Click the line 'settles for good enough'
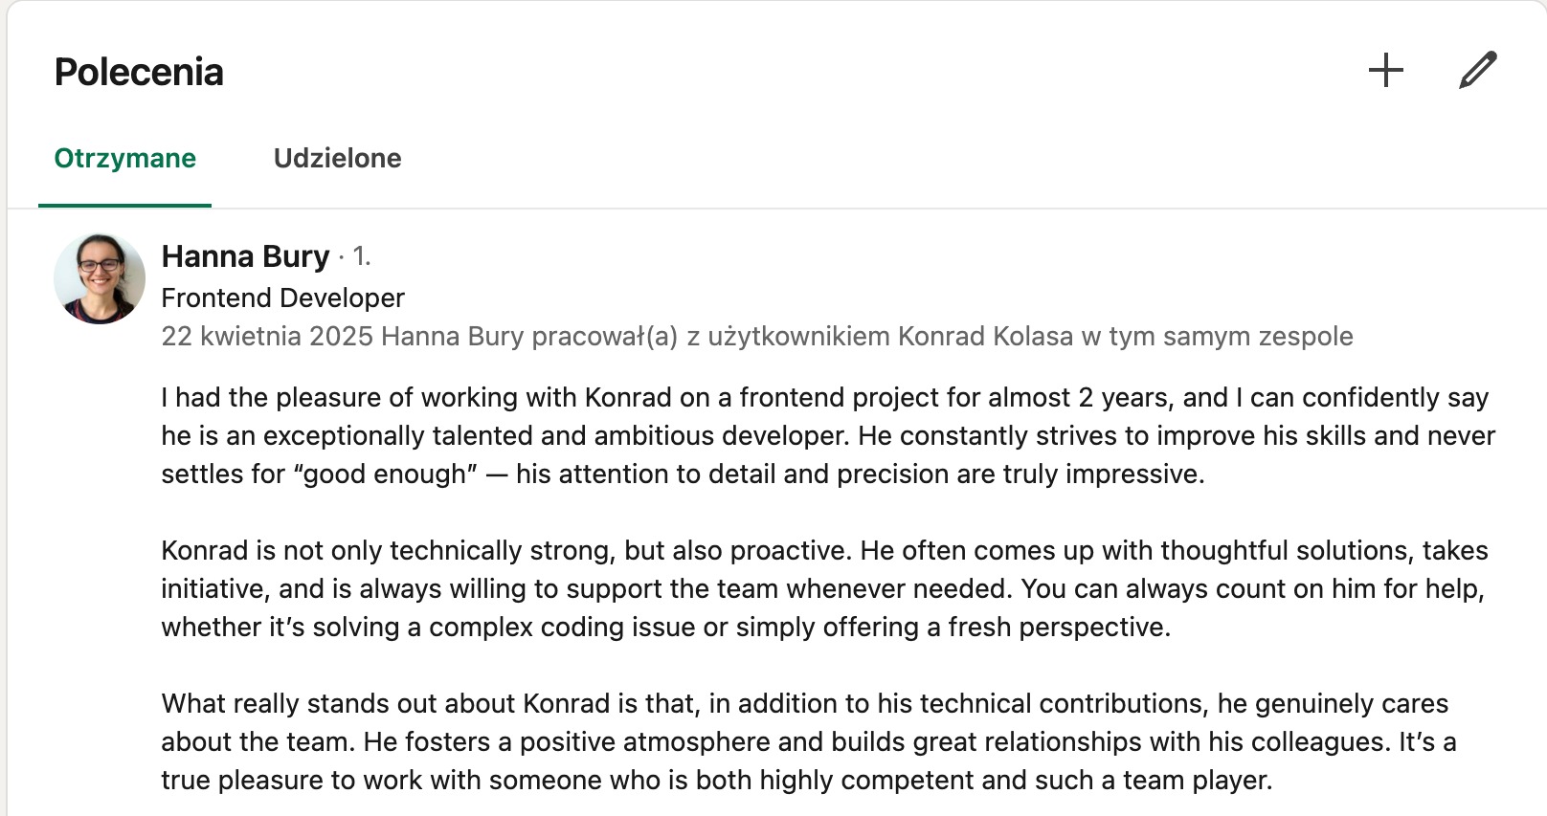Image resolution: width=1547 pixels, height=816 pixels. 682,474
